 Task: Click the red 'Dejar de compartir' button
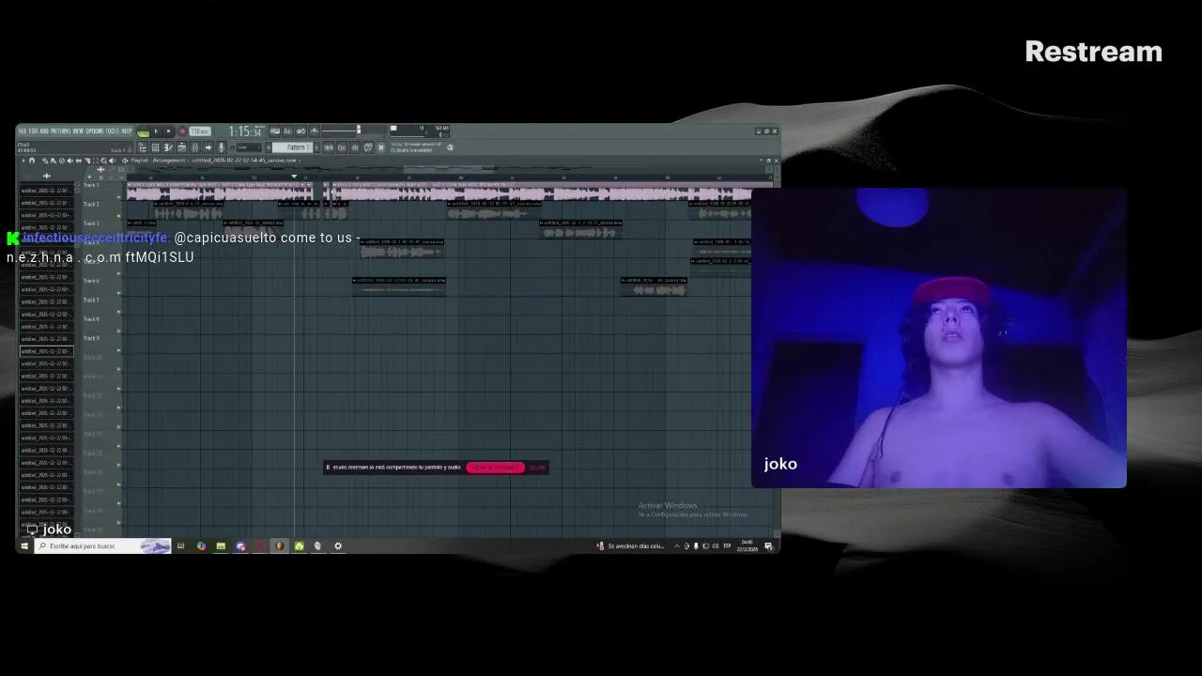495,467
